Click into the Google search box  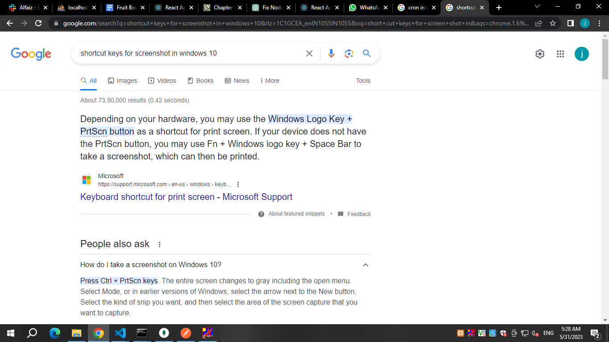[187, 53]
